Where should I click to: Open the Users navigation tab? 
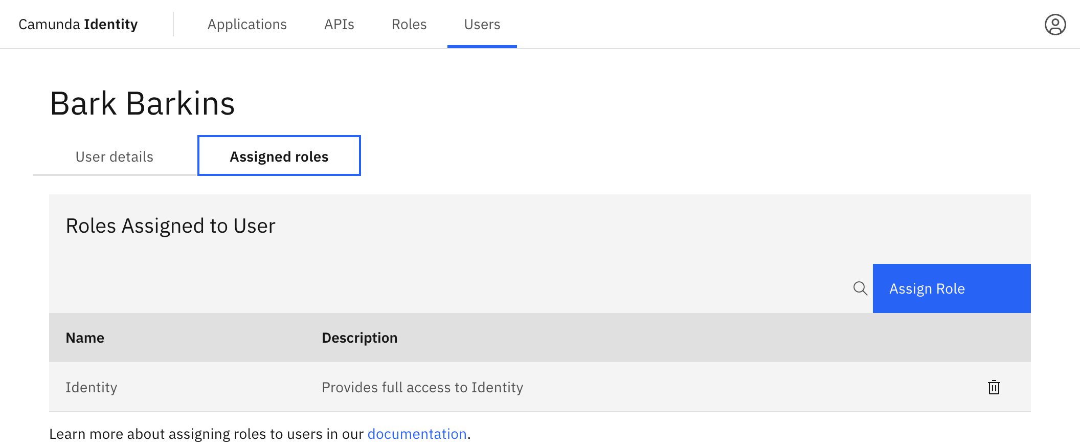pyautogui.click(x=482, y=25)
